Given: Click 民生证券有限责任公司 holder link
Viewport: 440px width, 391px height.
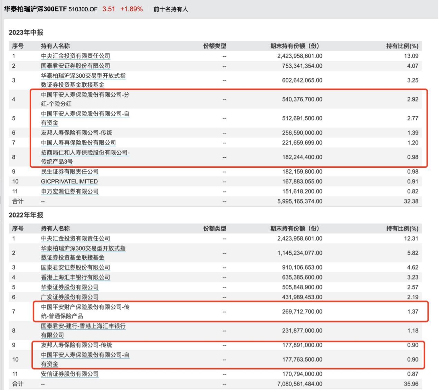Looking at the screenshot, I should [70, 172].
